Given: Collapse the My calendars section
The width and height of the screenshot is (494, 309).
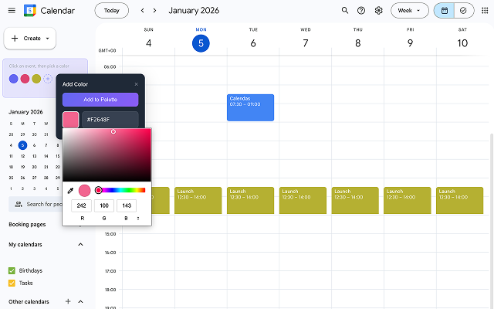Looking at the screenshot, I should coord(80,244).
